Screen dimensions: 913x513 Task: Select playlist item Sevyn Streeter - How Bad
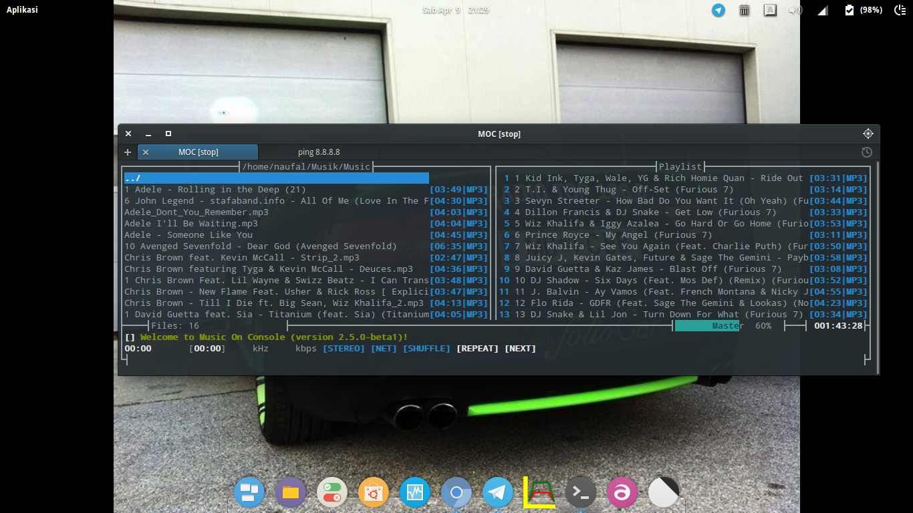pos(682,201)
